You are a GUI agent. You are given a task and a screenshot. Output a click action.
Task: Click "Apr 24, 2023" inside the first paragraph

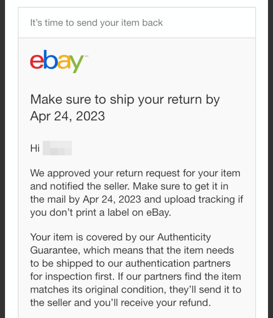[112, 199]
